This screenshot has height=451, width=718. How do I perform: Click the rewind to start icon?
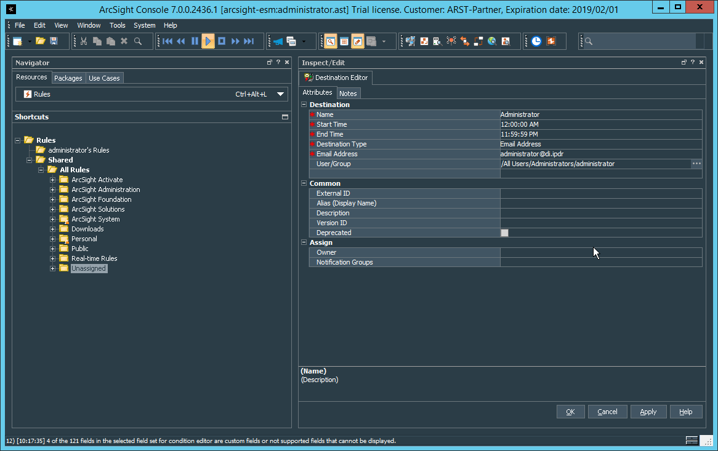pos(167,41)
